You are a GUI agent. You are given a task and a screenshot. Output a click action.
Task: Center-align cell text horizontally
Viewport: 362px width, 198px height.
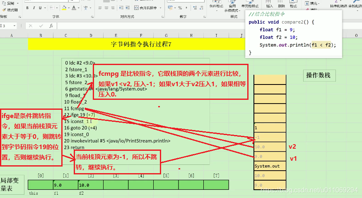(106, 8)
